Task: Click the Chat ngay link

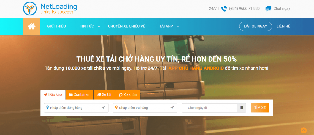Action: [x=282, y=8]
